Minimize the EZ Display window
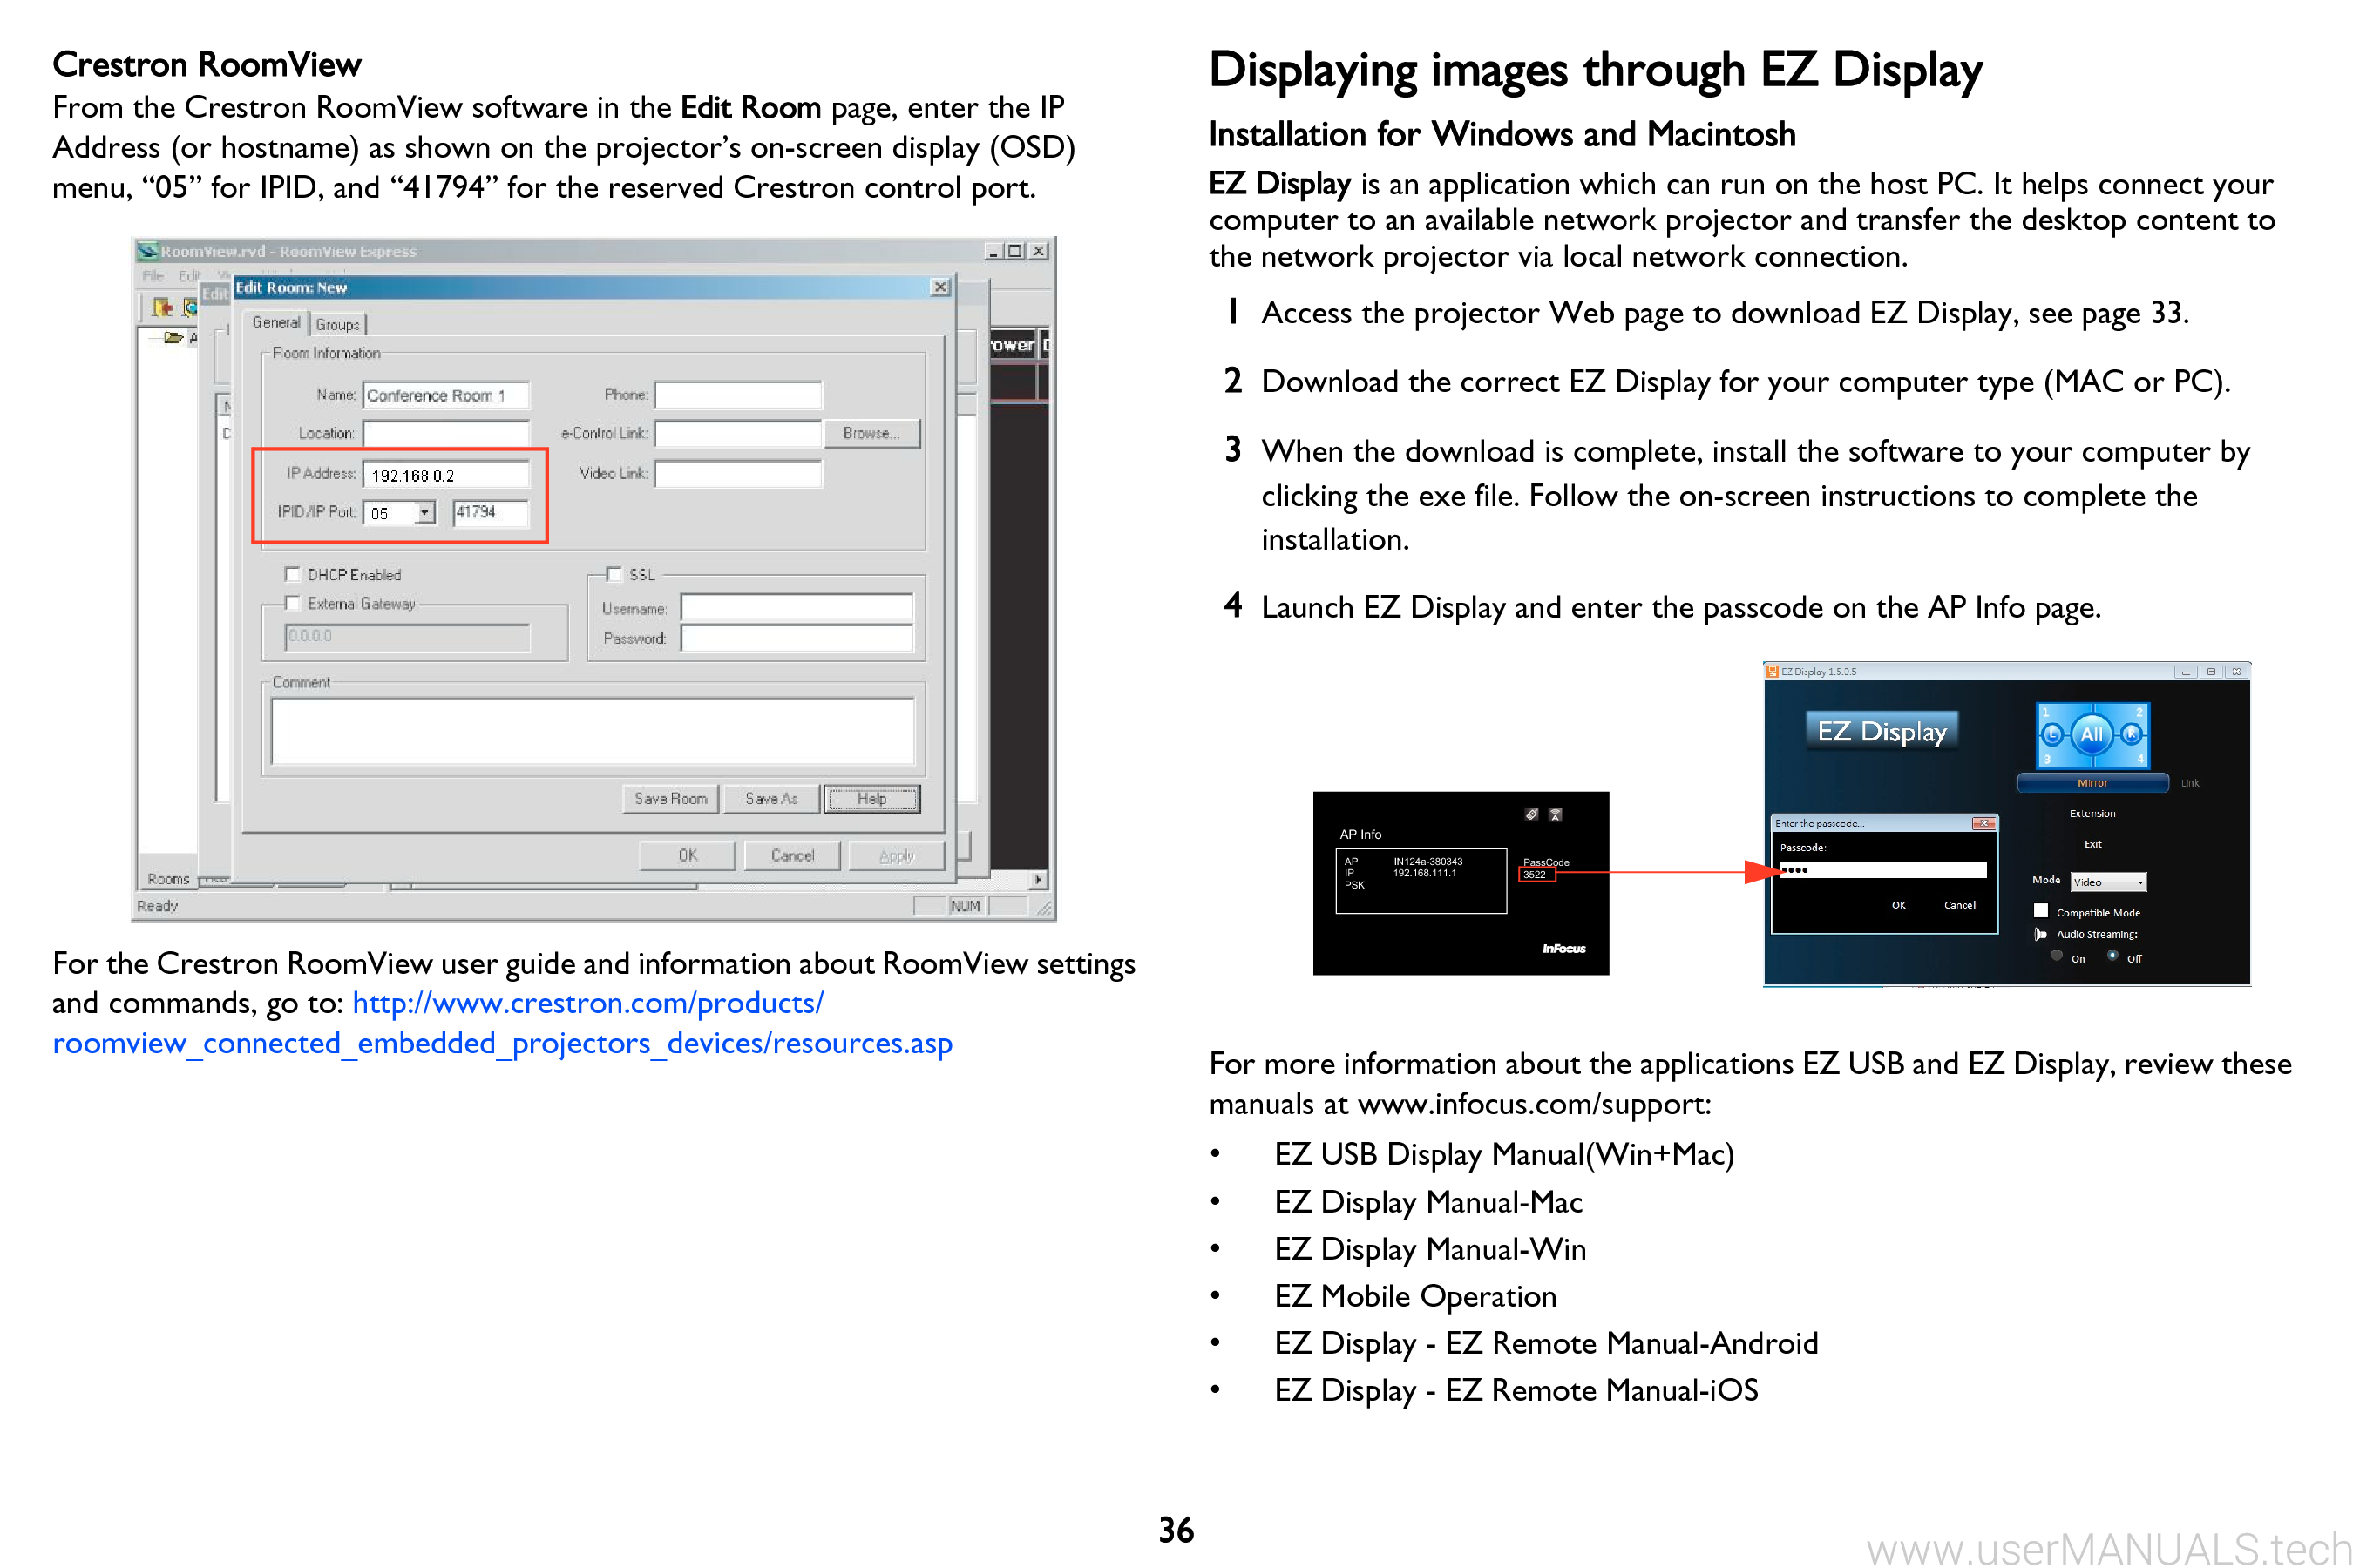 click(x=2186, y=672)
